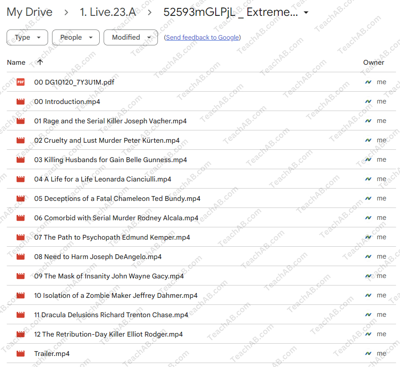The width and height of the screenshot is (400, 367).
Task: Open the Modified filter dropdown
Action: pos(131,37)
